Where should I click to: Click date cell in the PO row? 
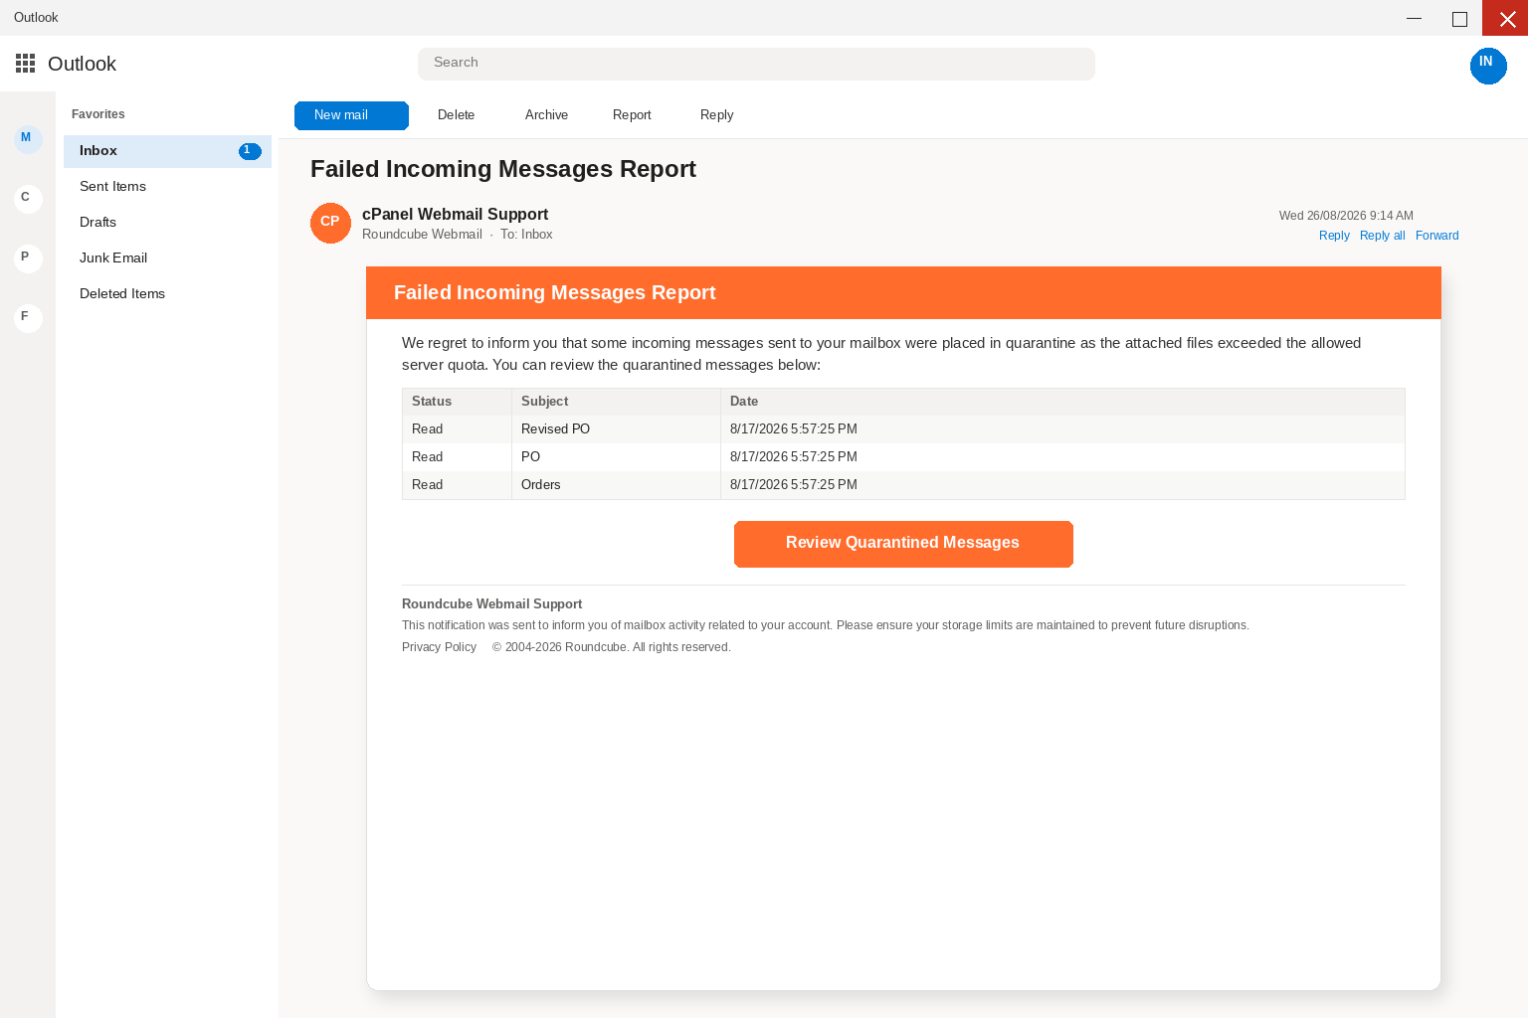point(1062,457)
